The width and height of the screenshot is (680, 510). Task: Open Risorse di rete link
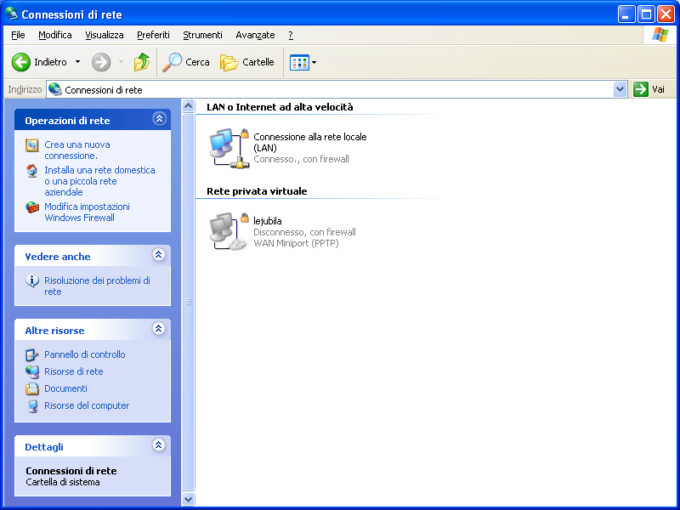tap(73, 371)
